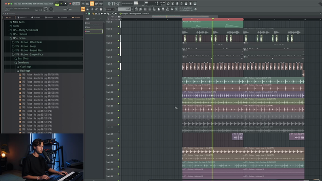Select the Browser PROJECT tab
The width and height of the screenshot is (322, 181).
tap(22, 17)
